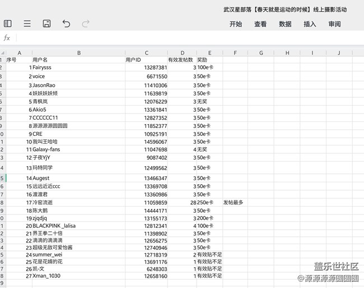This screenshot has height=288, width=364.
Task: Open the 开始 tab
Action: 236,24
